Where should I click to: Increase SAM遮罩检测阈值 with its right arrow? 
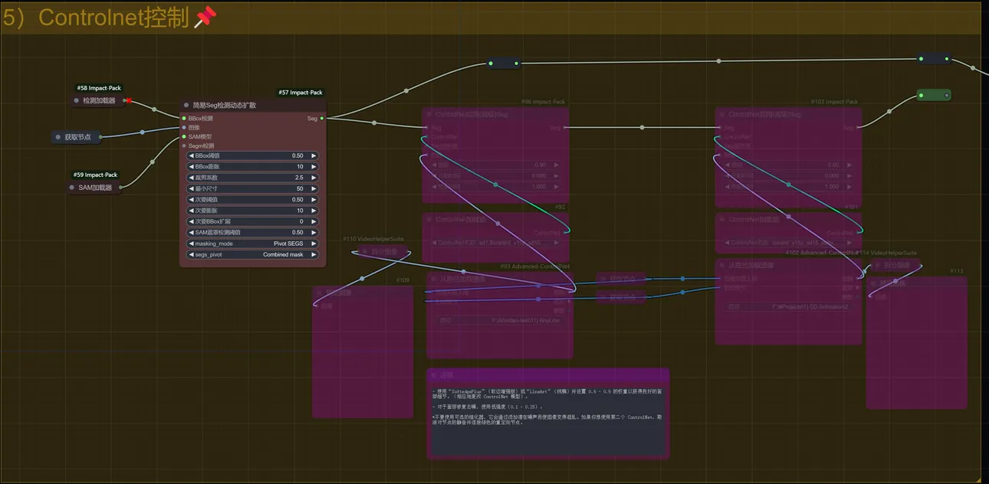click(x=313, y=233)
